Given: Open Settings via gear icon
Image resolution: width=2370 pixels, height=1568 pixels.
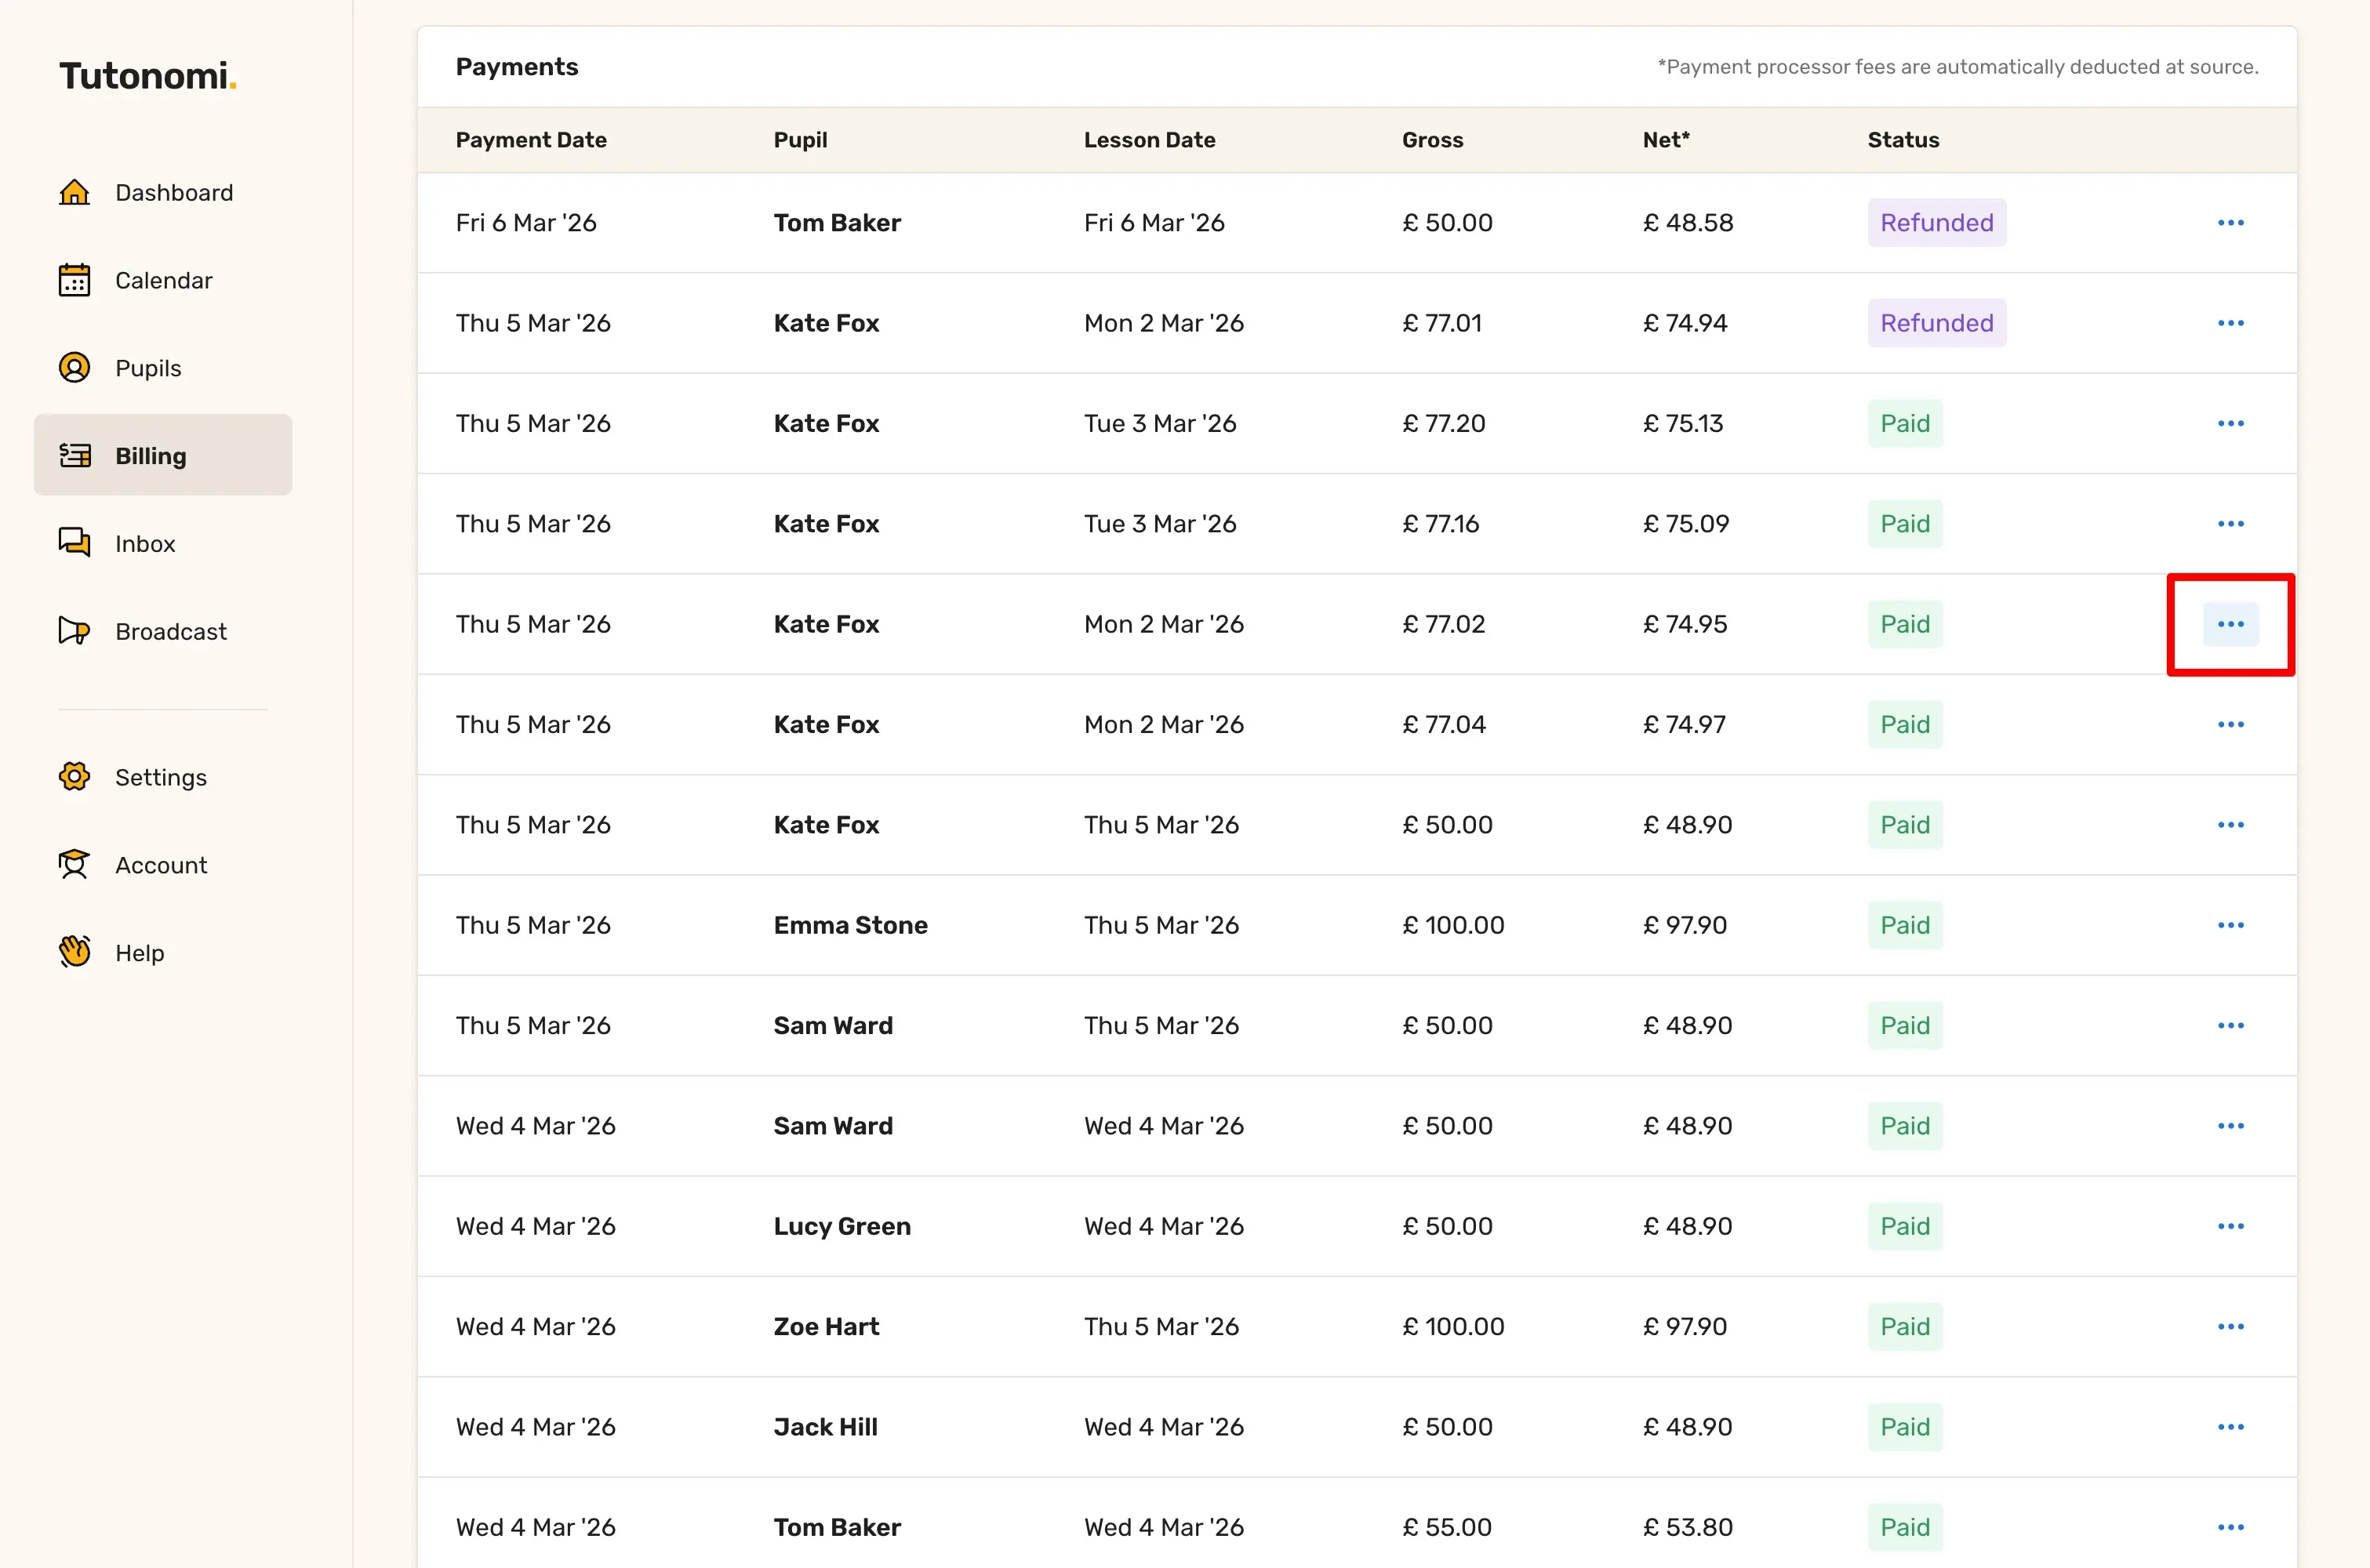Looking at the screenshot, I should coord(74,777).
